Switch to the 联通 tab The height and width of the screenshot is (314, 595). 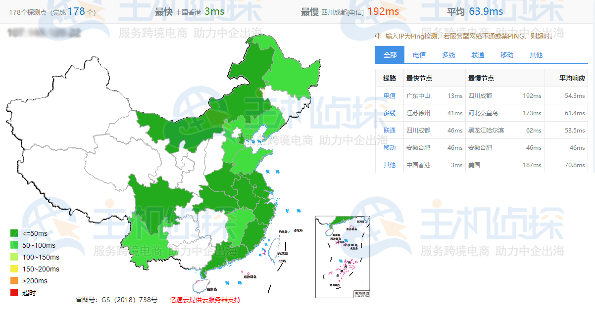point(477,54)
